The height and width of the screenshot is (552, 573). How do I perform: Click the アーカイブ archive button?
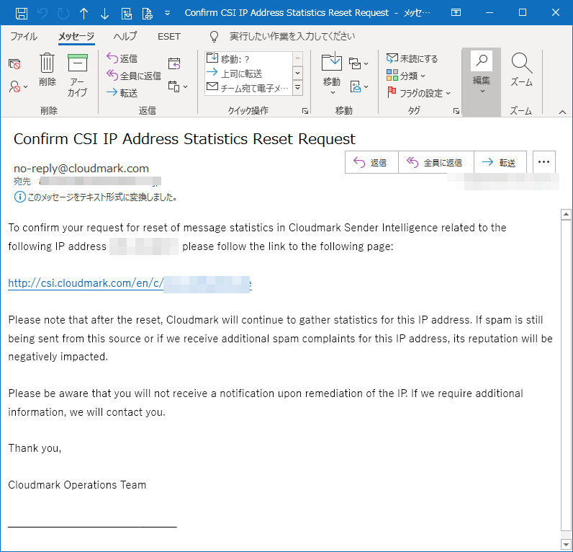tap(78, 75)
